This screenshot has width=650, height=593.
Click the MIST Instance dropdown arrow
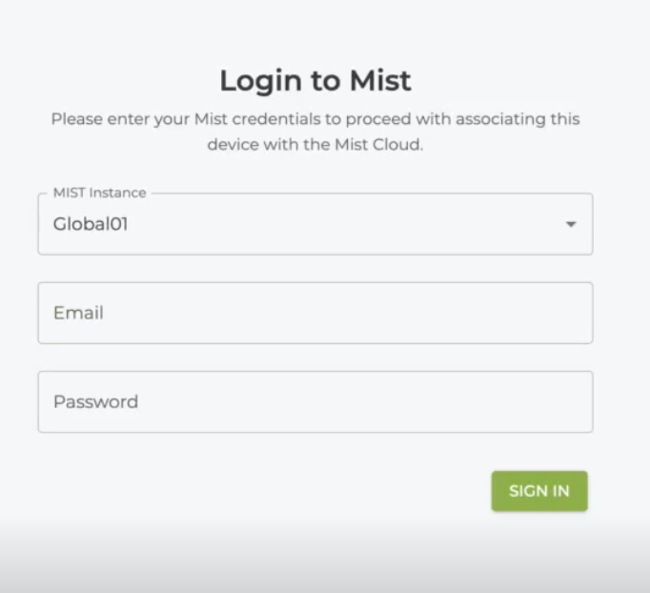(x=571, y=225)
